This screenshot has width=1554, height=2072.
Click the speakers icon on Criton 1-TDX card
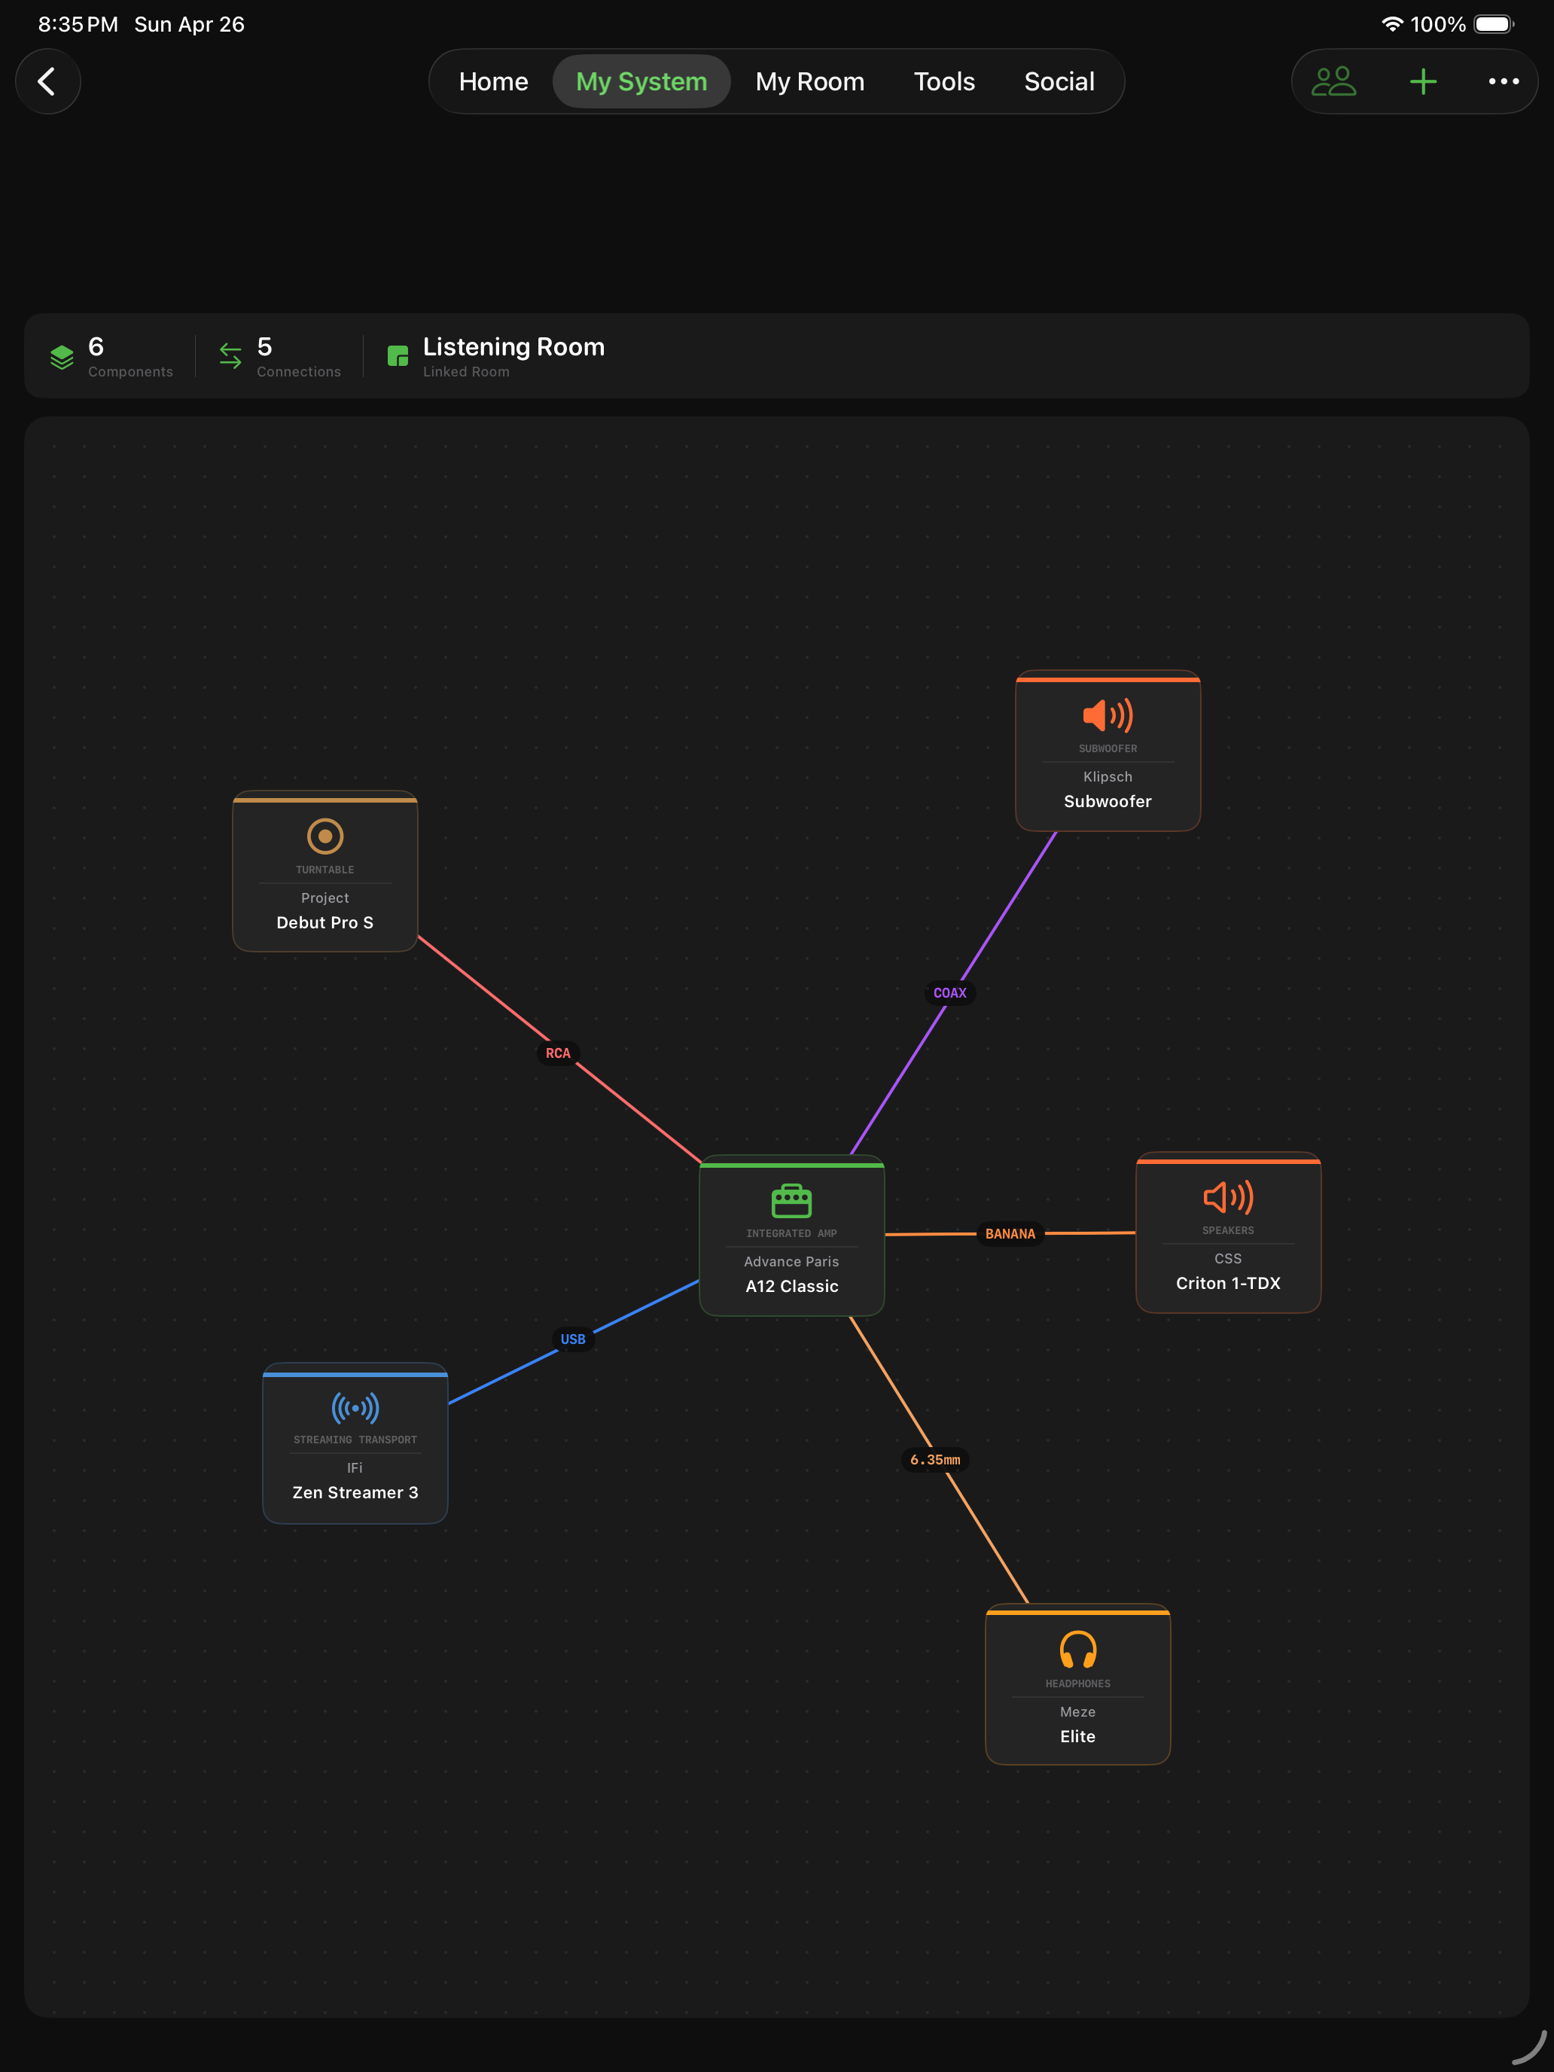click(x=1227, y=1198)
